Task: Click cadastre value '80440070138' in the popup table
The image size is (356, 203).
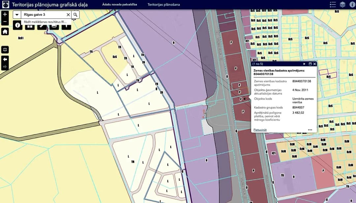Action: click(302, 81)
